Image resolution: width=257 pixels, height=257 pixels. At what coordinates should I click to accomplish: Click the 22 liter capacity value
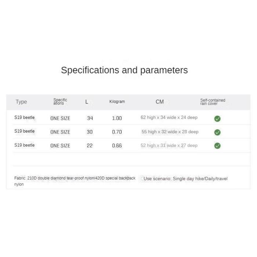(x=90, y=145)
